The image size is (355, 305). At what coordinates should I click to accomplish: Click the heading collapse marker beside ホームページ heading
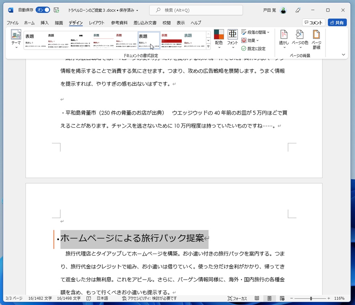click(58, 239)
